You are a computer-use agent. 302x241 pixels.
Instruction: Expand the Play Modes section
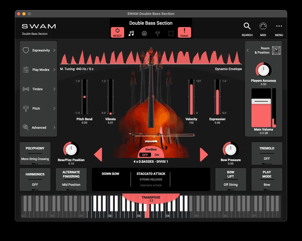(39, 70)
